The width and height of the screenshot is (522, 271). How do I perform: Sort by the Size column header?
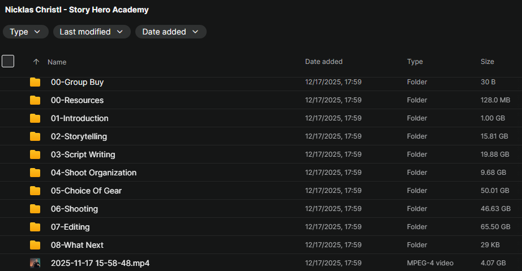(487, 62)
